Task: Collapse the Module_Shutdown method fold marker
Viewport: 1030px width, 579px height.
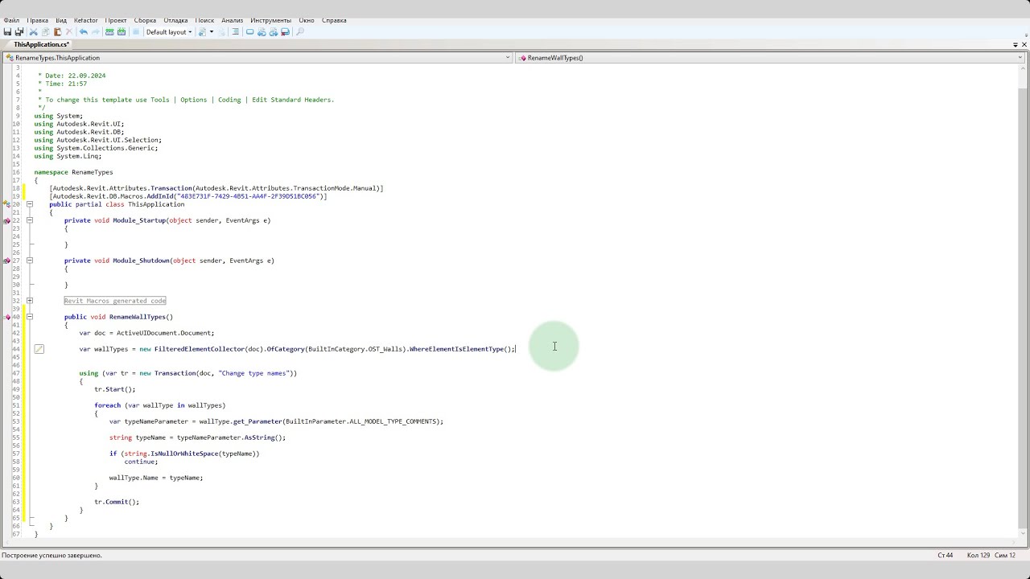Action: click(29, 261)
